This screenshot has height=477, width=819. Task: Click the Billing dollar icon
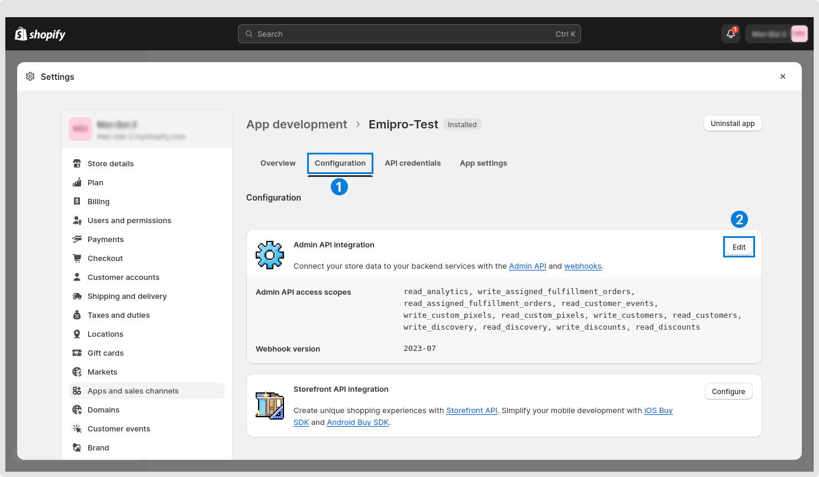(77, 201)
